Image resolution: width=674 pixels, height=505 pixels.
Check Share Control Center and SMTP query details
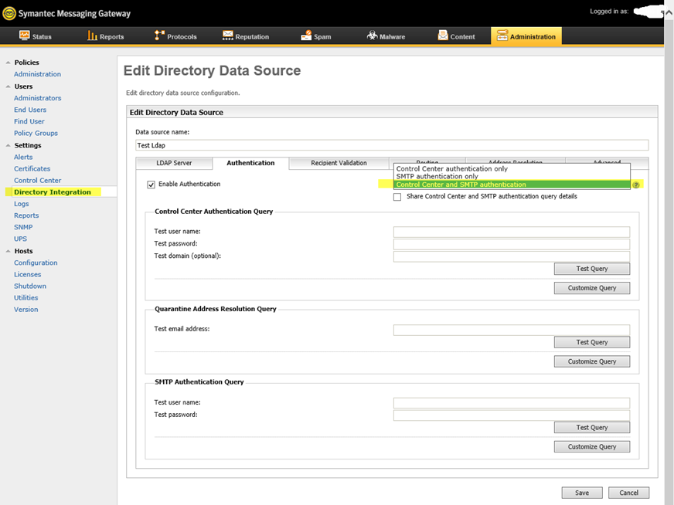point(397,197)
